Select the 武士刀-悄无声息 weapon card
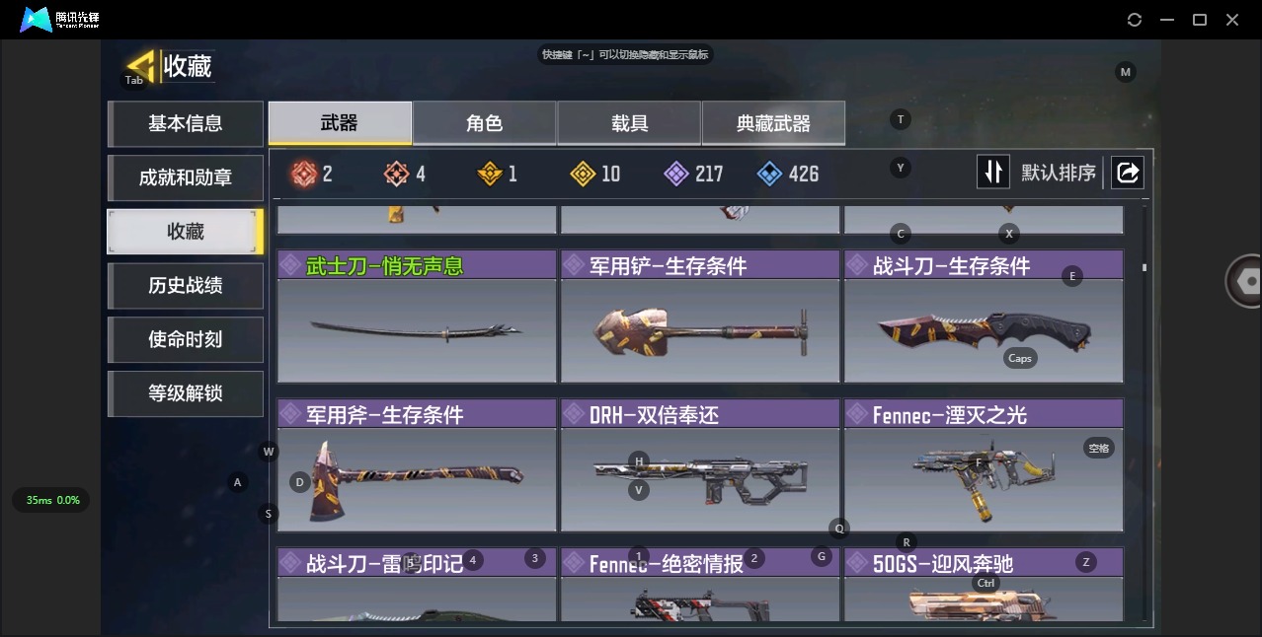Screen dimensions: 1262x637 pyautogui.click(x=417, y=317)
